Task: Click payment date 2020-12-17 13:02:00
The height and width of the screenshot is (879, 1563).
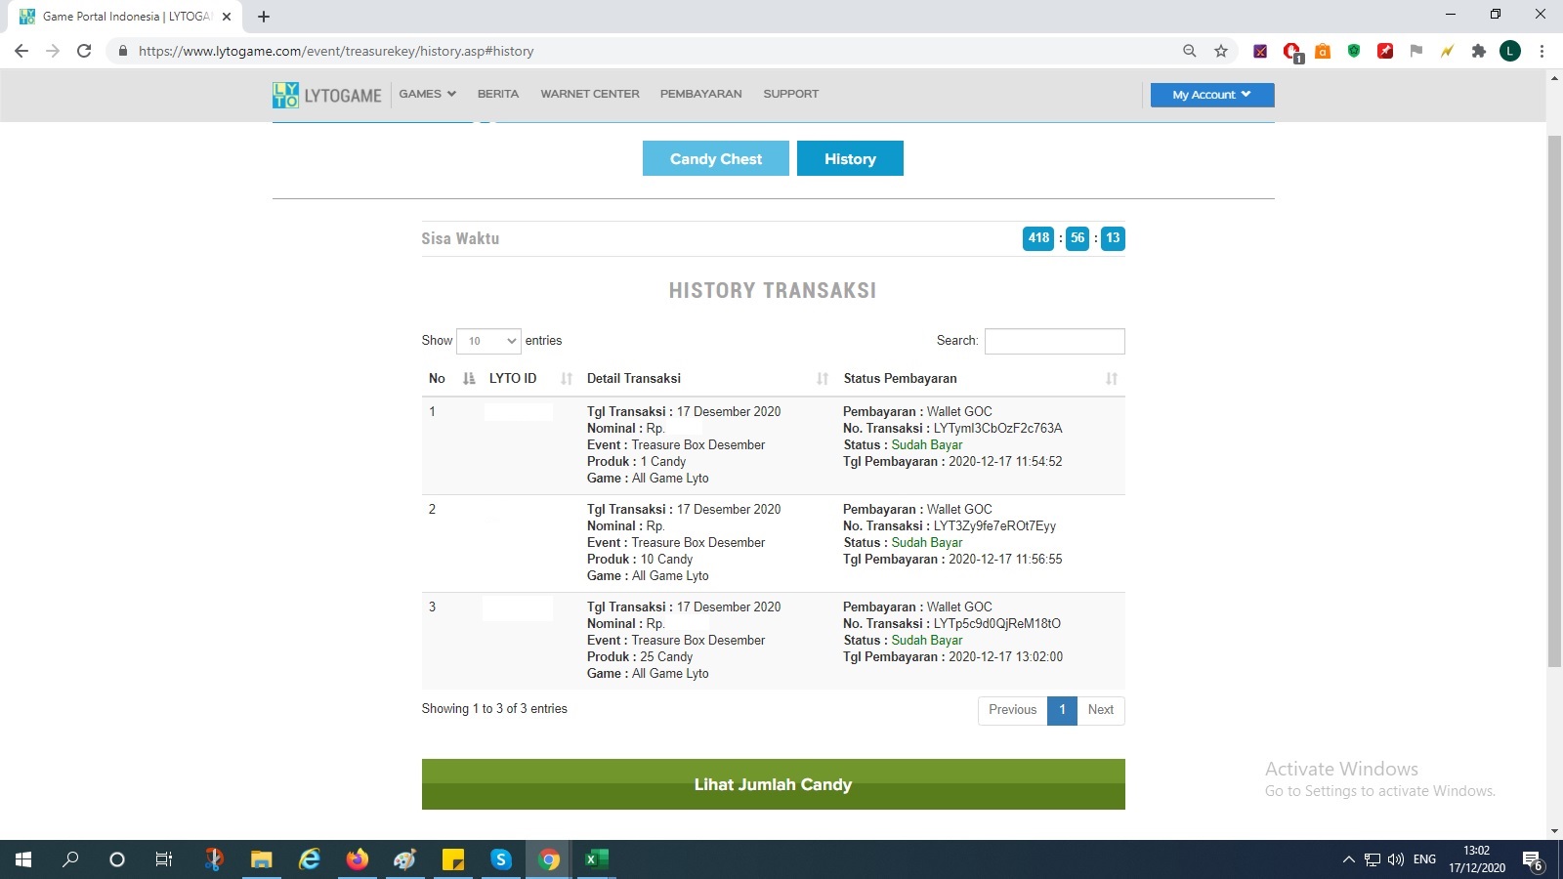Action: pyautogui.click(x=1005, y=657)
